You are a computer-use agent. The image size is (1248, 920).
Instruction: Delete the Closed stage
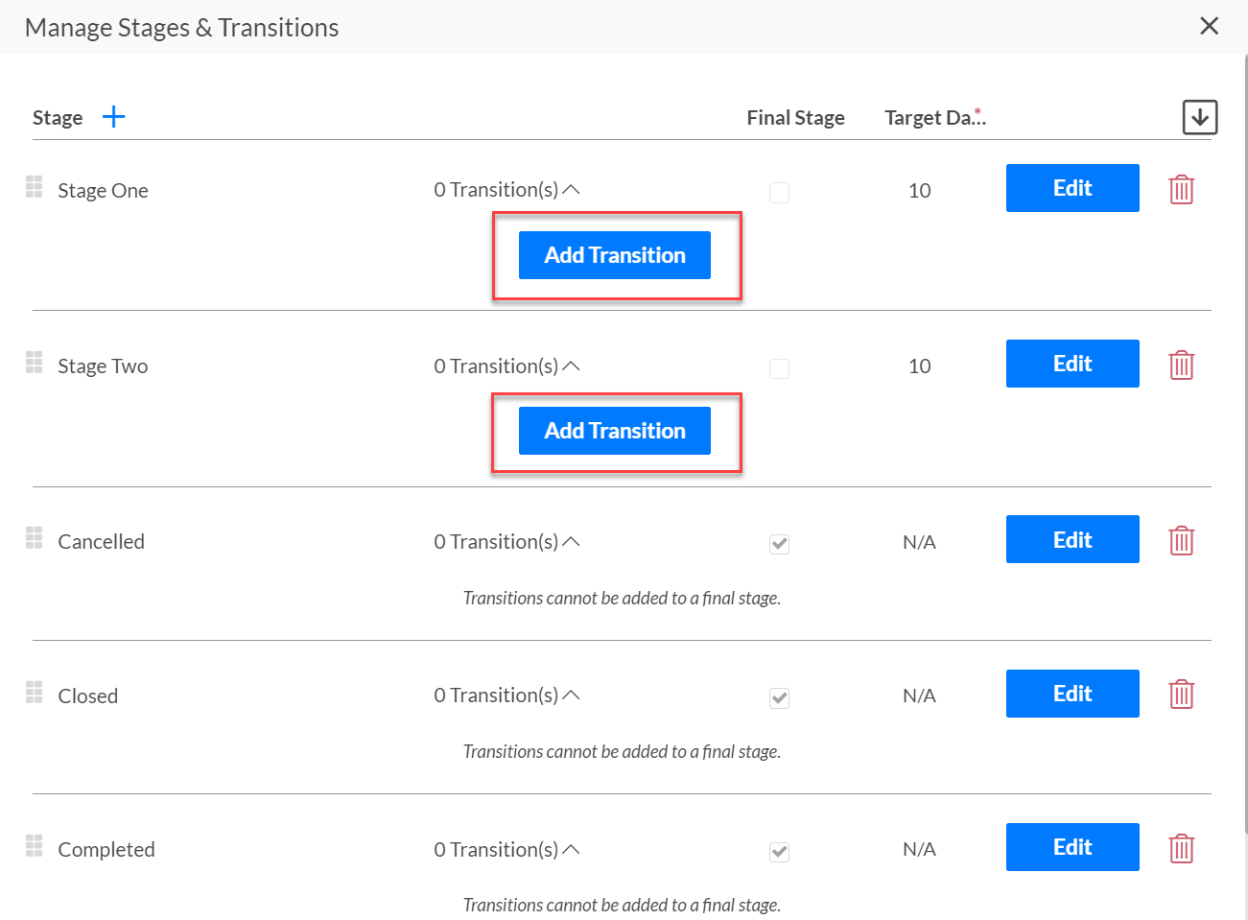1181,694
